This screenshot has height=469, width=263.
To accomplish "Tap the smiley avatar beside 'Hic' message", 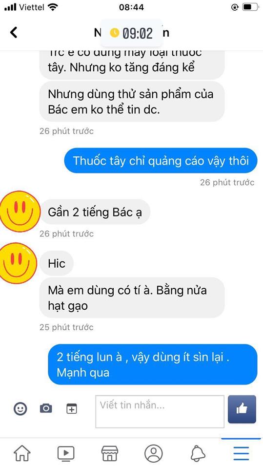I will point(18,263).
